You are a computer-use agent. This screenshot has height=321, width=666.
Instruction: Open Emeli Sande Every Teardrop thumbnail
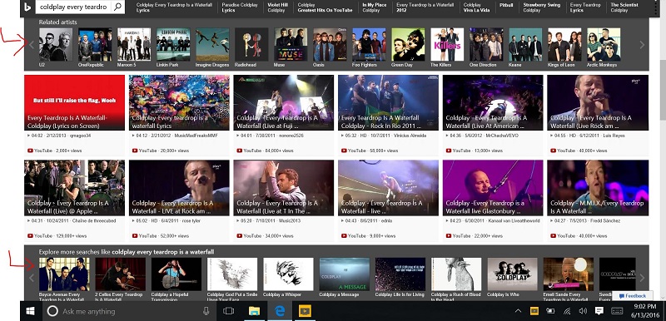click(x=569, y=274)
